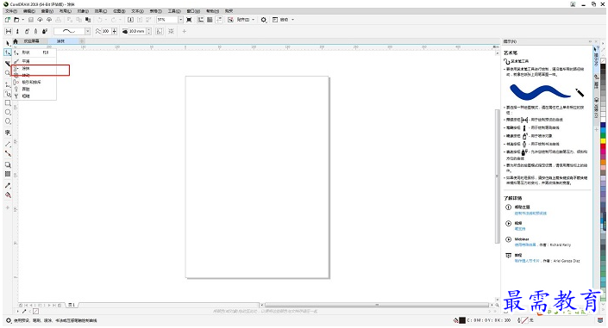Select the Ellipse tool
608x328 pixels.
[8, 112]
